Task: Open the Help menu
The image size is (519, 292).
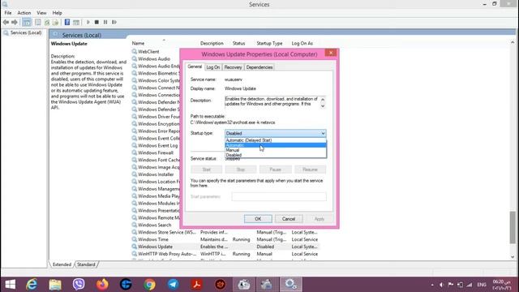Action: point(57,13)
